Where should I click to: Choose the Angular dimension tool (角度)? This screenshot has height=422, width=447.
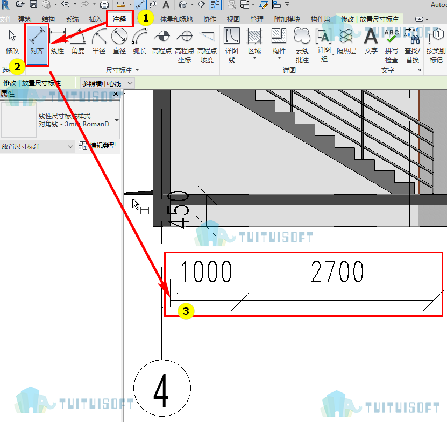pos(78,41)
